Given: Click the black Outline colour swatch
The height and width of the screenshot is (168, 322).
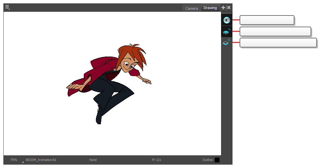Looking at the screenshot, I should 217,160.
